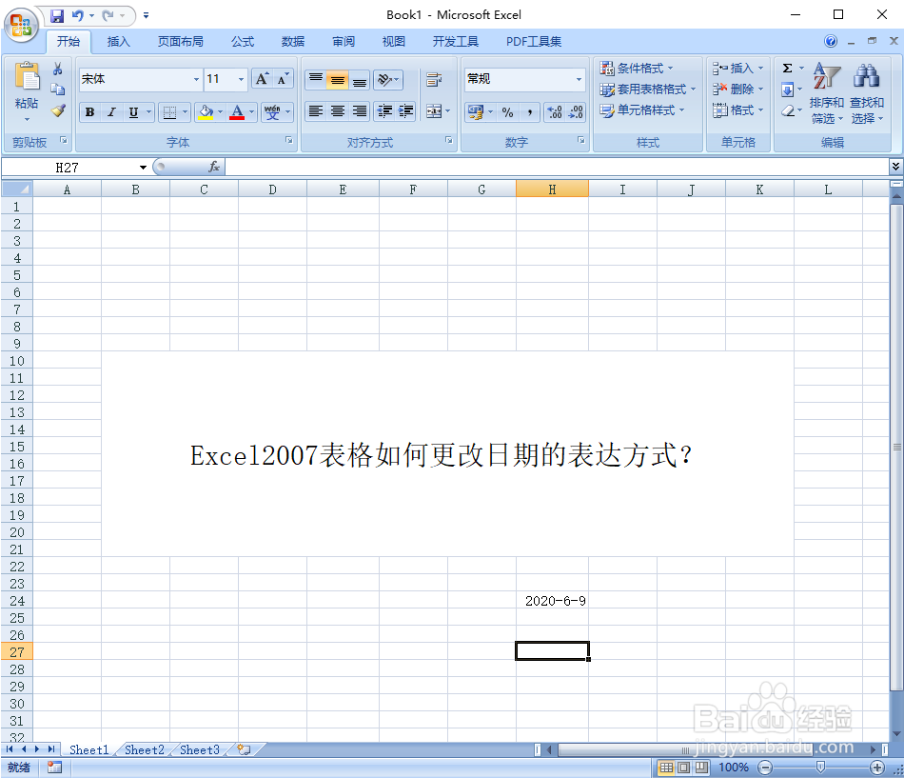Viewport: 904px width, 778px height.
Task: Click the zoom slider handle
Action: 820,767
